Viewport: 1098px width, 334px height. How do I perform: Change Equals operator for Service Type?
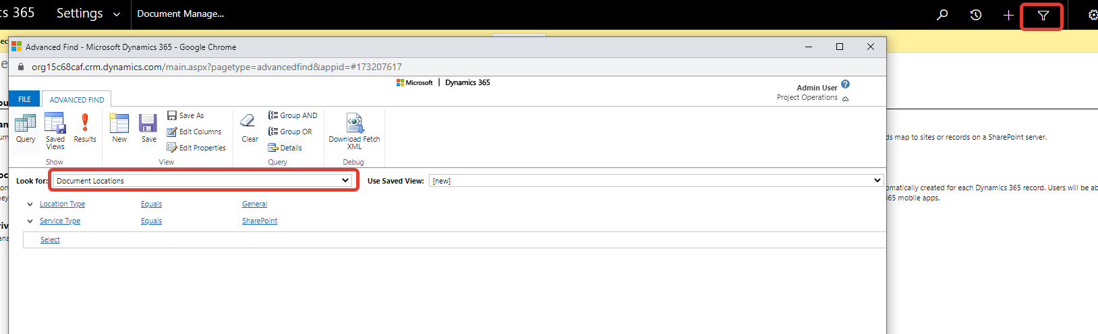tap(151, 221)
